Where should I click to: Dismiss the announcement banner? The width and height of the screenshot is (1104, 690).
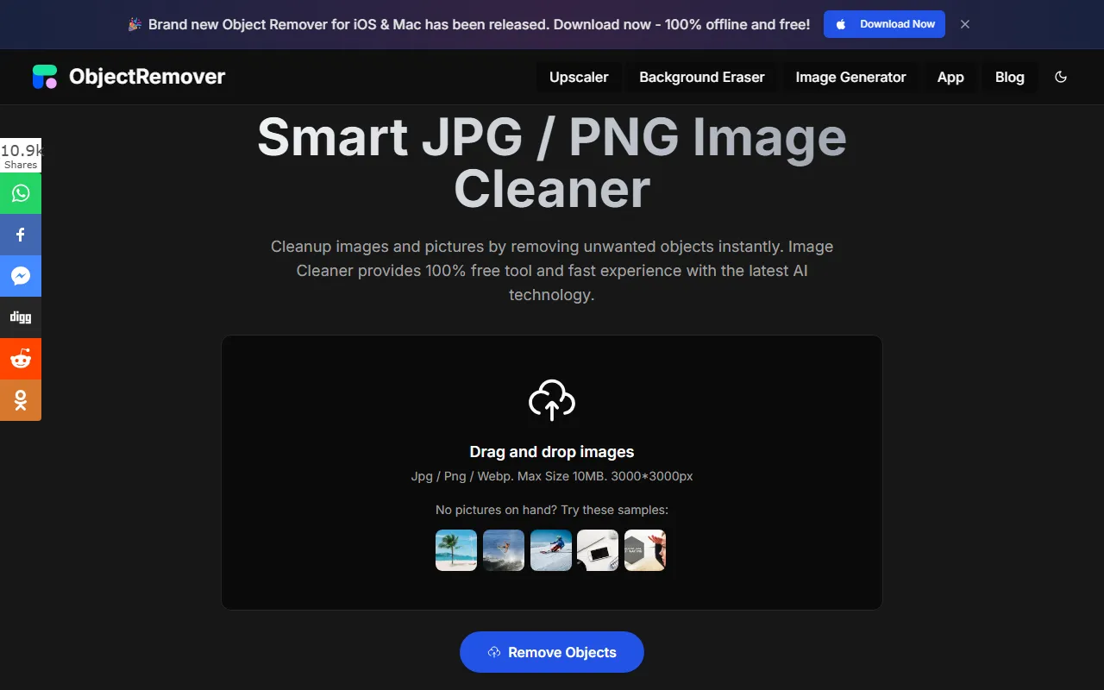(x=965, y=24)
